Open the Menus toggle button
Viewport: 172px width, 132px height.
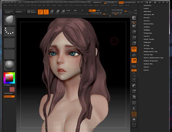pyautogui.click(x=121, y=3)
